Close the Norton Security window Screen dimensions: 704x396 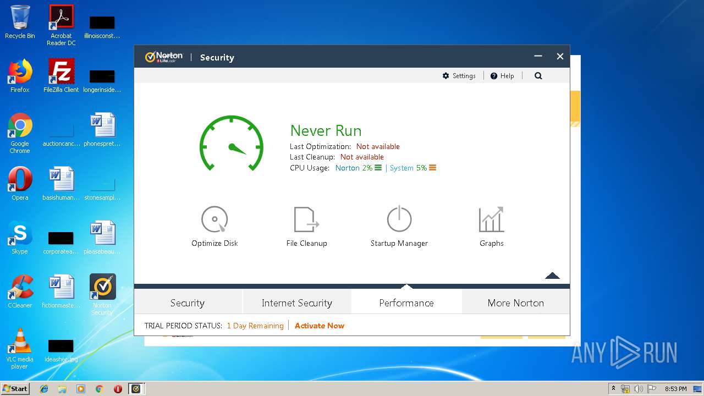tap(560, 56)
